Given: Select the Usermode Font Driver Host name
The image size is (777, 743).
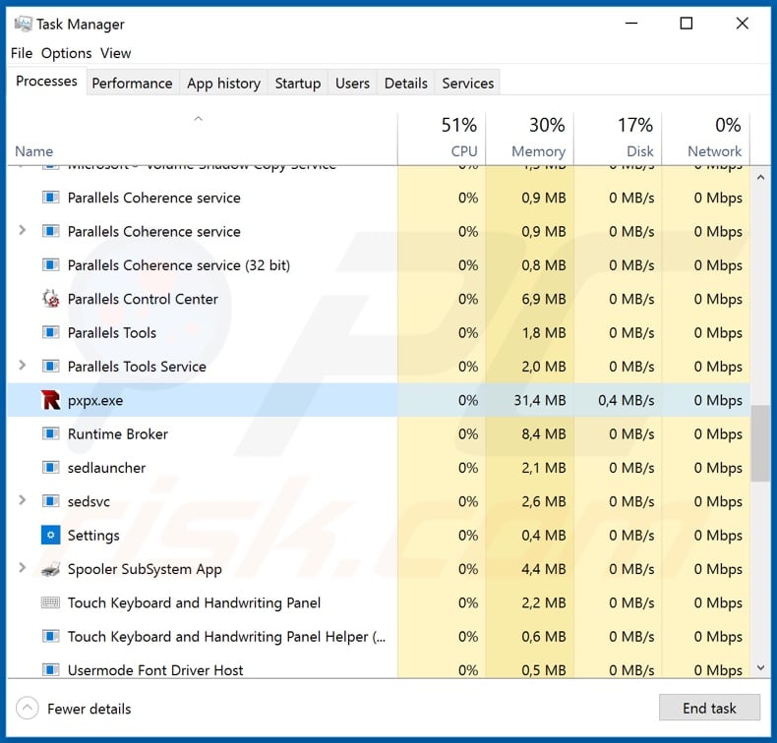Looking at the screenshot, I should tap(155, 670).
